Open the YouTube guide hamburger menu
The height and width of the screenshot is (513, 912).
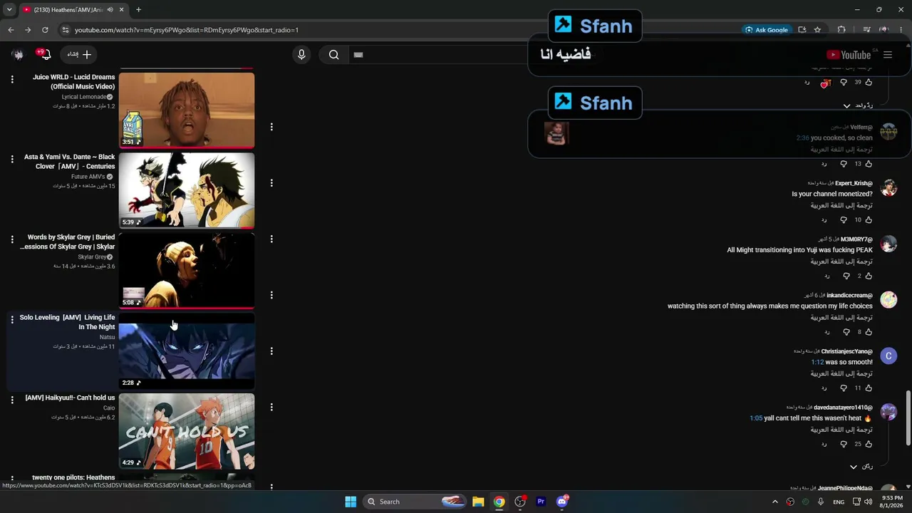[888, 55]
